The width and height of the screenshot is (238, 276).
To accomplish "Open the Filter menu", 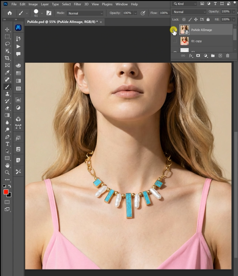I will (77, 4).
